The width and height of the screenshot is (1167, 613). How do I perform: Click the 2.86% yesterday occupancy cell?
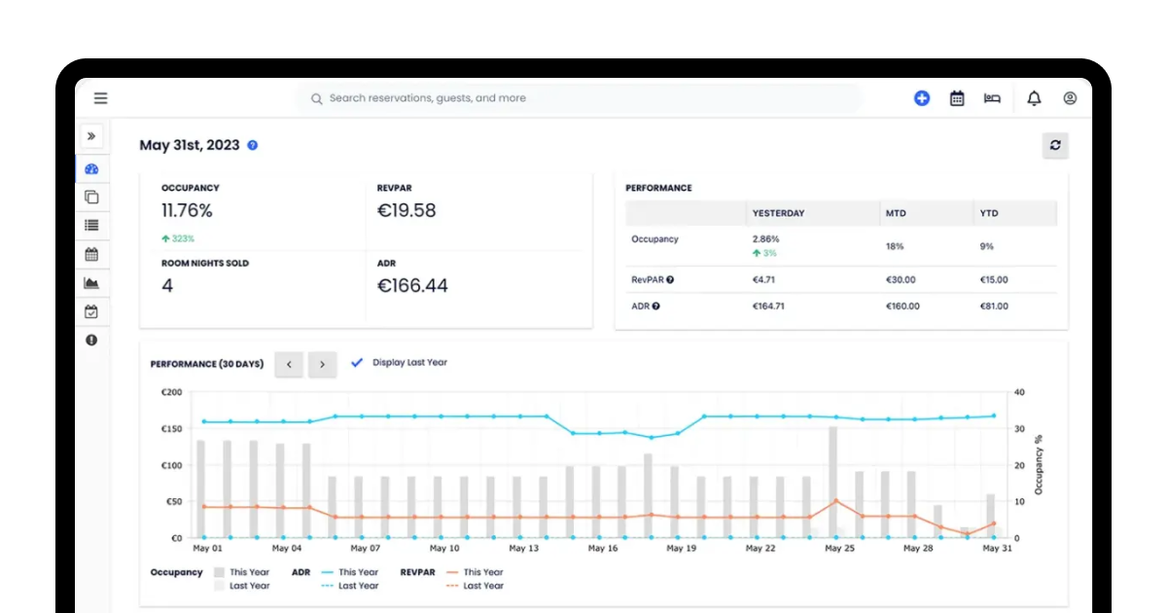(x=765, y=238)
